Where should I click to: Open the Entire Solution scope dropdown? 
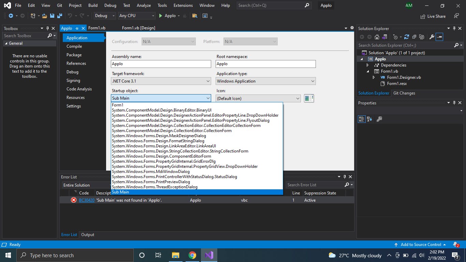point(86,185)
